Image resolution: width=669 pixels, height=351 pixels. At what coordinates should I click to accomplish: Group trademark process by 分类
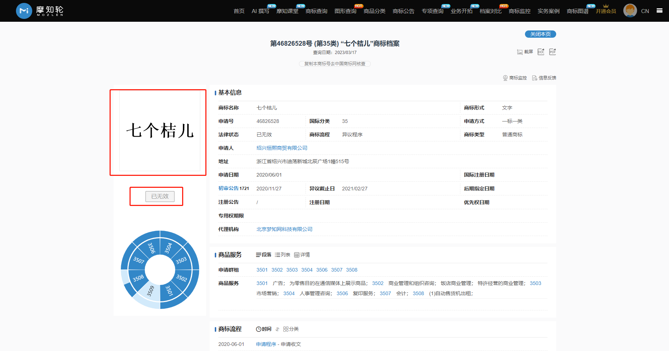(291, 329)
